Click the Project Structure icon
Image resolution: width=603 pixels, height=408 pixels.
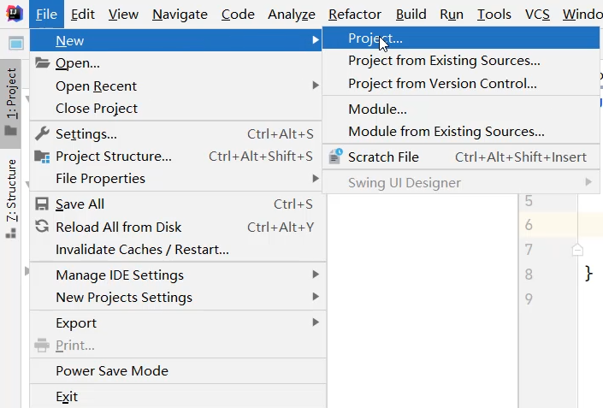tap(42, 156)
